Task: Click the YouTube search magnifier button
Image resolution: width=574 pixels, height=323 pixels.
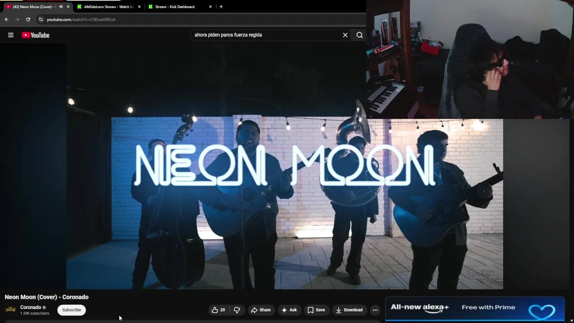Action: (360, 35)
